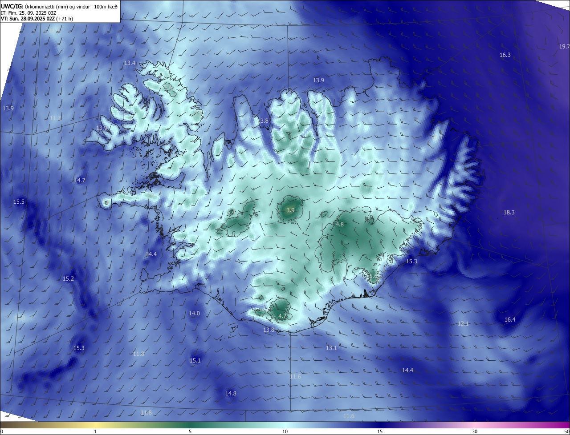Click the 'VT: Sun. 28.09.2025 02Z (+71 h)' line

pos(37,19)
